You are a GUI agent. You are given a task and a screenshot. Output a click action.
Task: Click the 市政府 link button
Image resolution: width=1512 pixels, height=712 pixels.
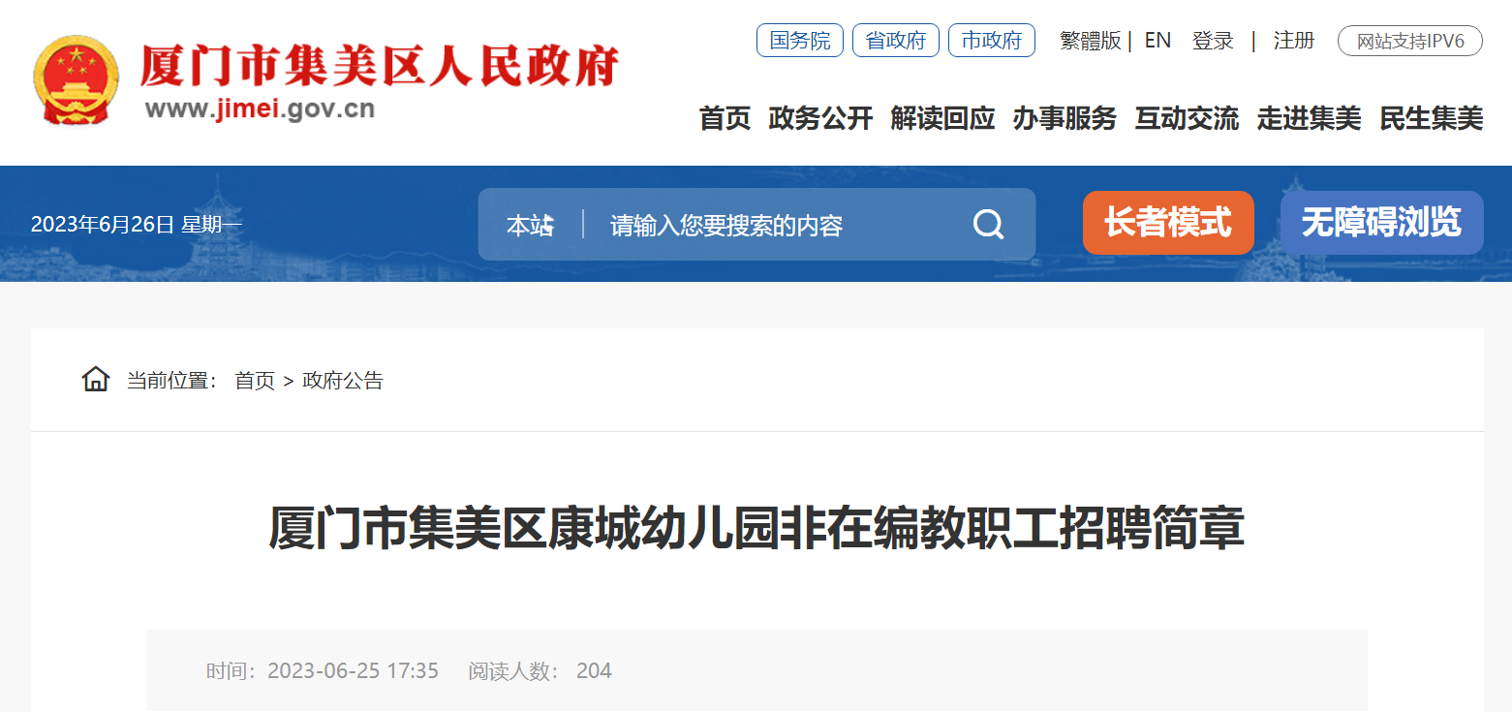click(992, 41)
